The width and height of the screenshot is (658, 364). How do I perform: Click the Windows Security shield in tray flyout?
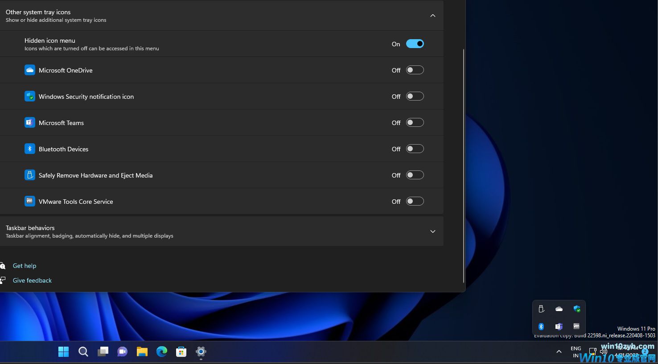coord(577,309)
